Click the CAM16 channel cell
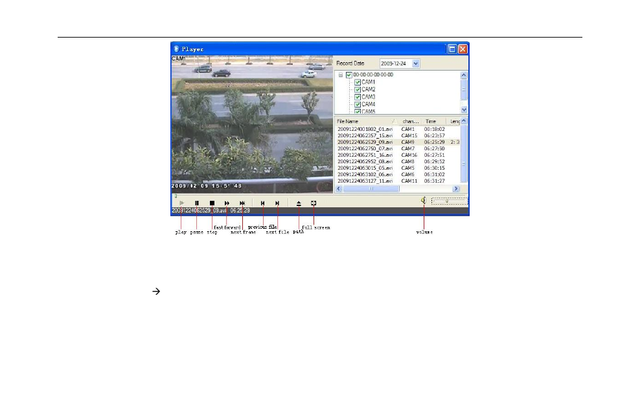Screen dimensions: 618x412 (x=409, y=155)
